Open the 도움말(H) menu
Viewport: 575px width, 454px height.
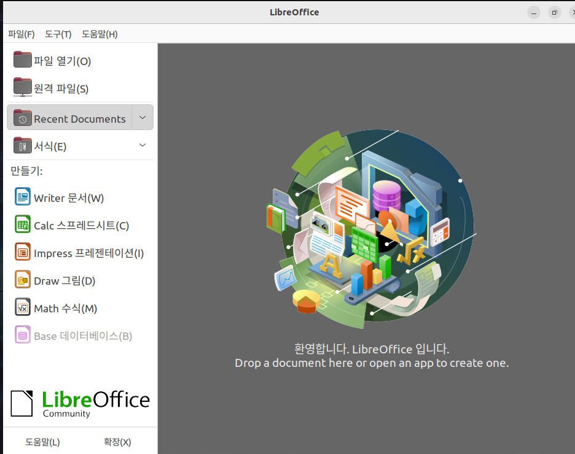pos(99,34)
